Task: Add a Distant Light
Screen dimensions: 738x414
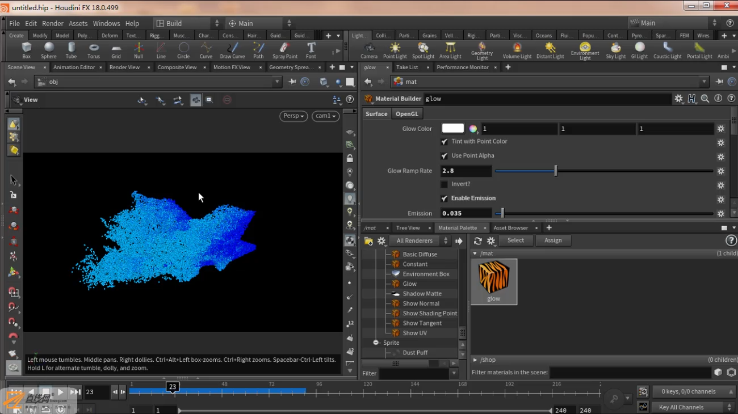Action: click(550, 50)
